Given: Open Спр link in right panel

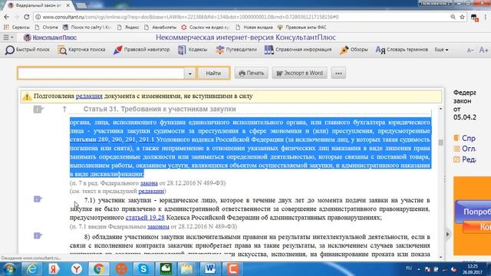Looking at the screenshot, I should pos(465,138).
